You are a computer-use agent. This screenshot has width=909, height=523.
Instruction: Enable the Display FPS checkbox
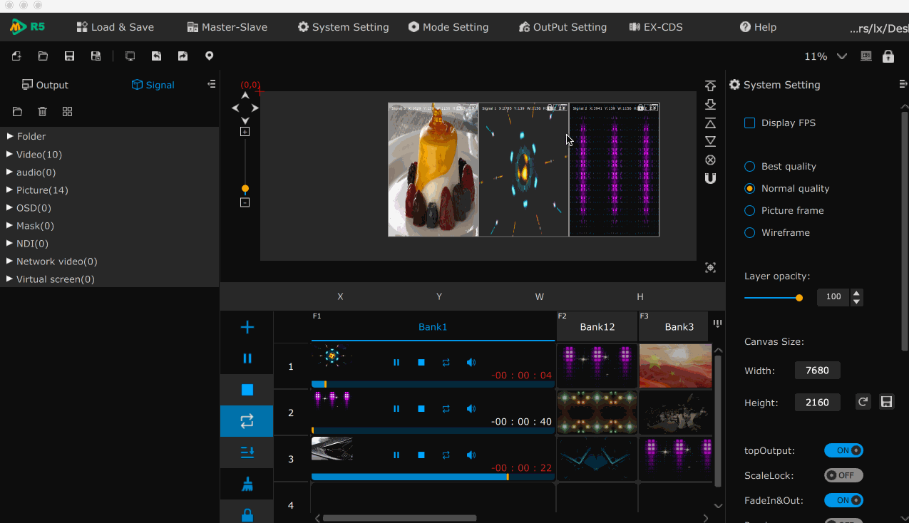[749, 123]
